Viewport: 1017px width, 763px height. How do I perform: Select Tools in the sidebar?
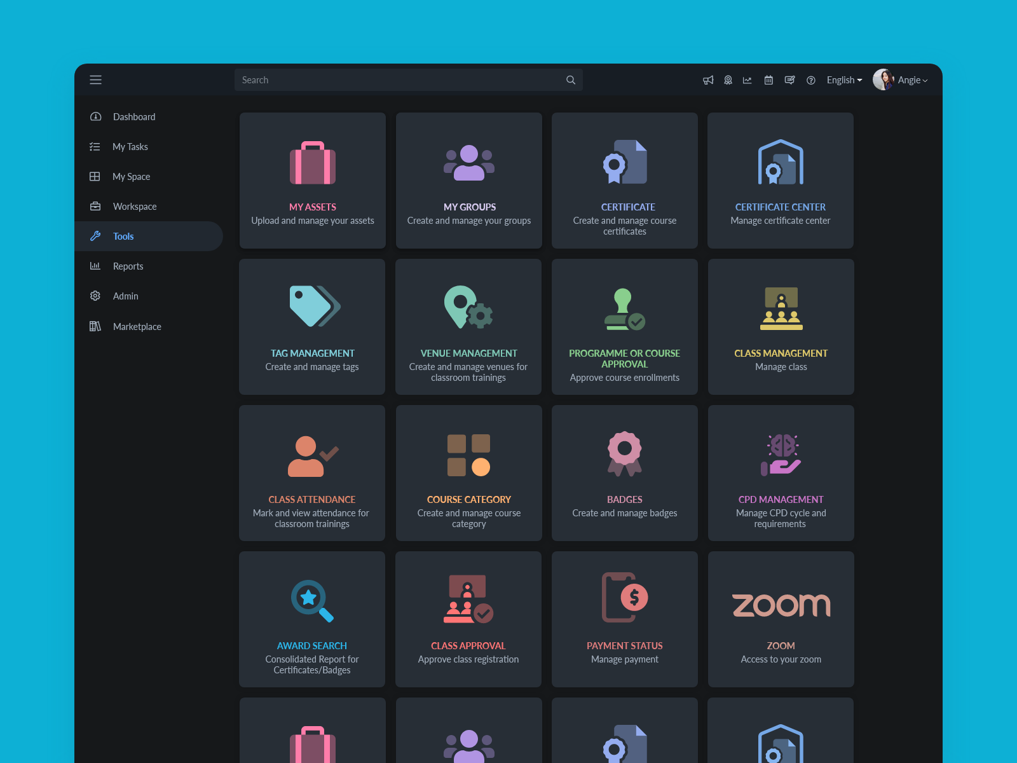pyautogui.click(x=149, y=237)
